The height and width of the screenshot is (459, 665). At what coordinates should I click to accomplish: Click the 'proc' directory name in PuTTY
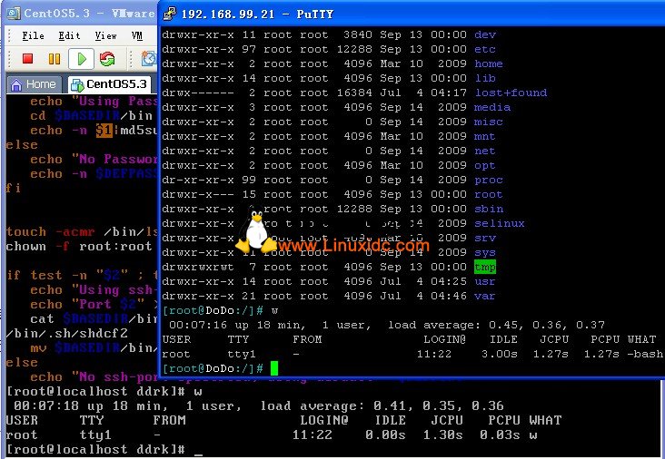pos(489,180)
